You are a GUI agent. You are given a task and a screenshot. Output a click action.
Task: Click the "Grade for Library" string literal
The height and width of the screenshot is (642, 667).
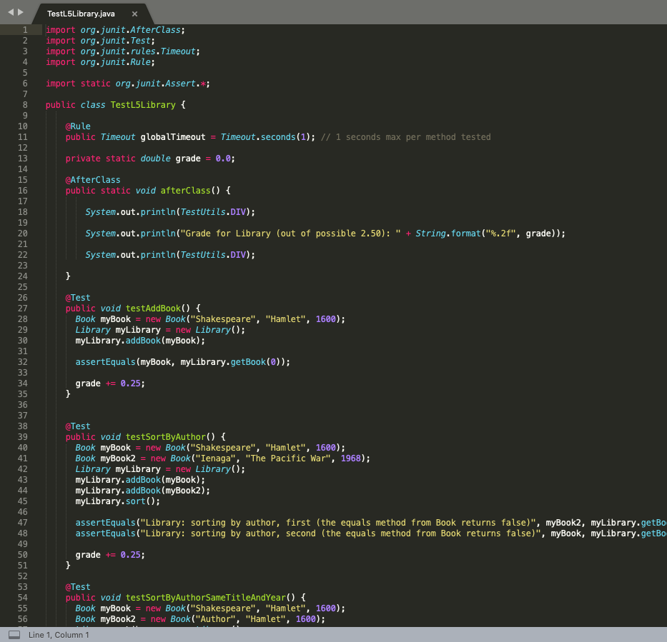[290, 234]
